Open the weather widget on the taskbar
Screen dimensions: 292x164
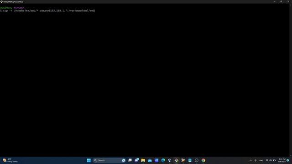[10, 160]
